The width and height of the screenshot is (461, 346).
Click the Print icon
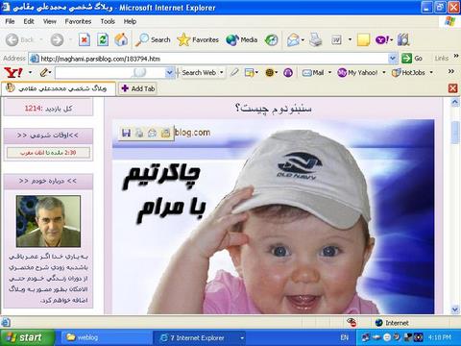click(x=315, y=39)
